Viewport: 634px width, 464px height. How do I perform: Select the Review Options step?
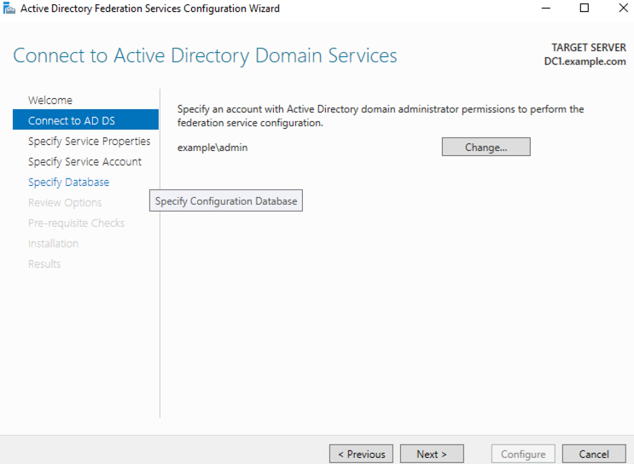[x=65, y=202]
